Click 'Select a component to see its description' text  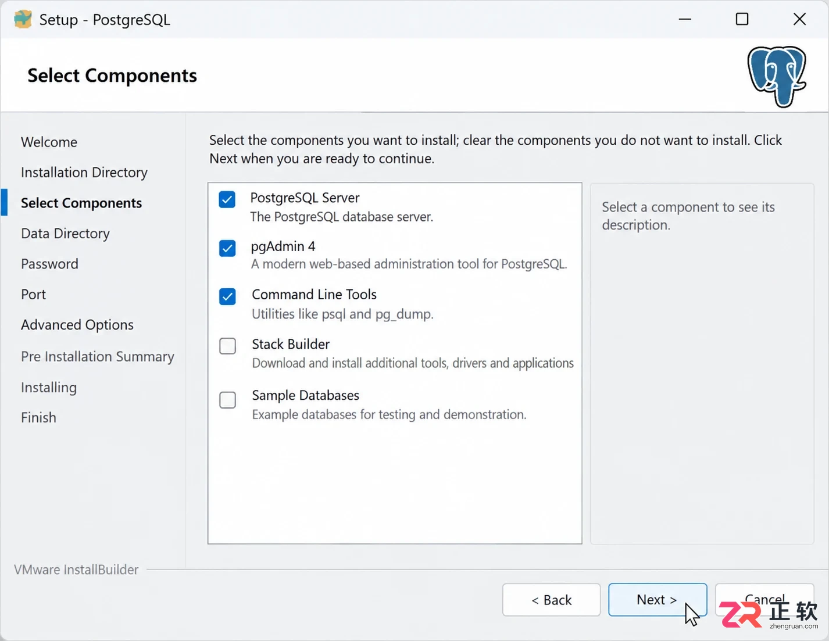pos(688,216)
